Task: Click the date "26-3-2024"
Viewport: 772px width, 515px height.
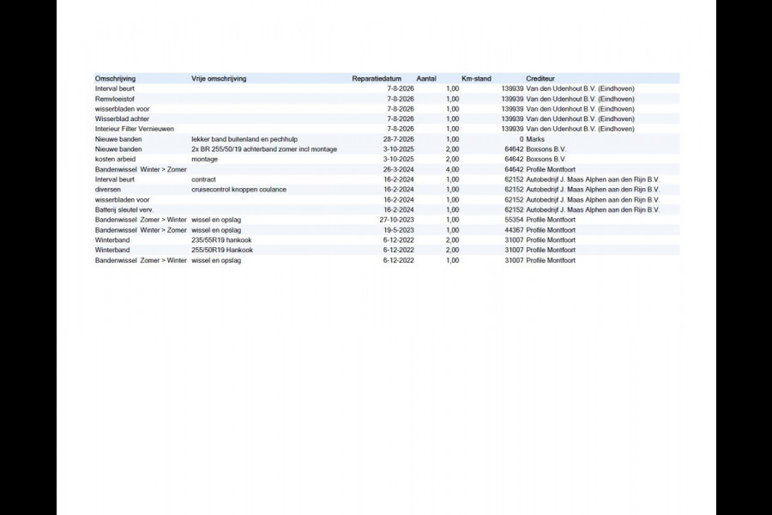Action: pos(398,170)
